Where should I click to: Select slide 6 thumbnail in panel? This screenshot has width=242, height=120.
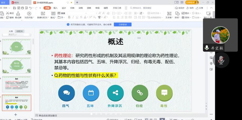click(17, 84)
